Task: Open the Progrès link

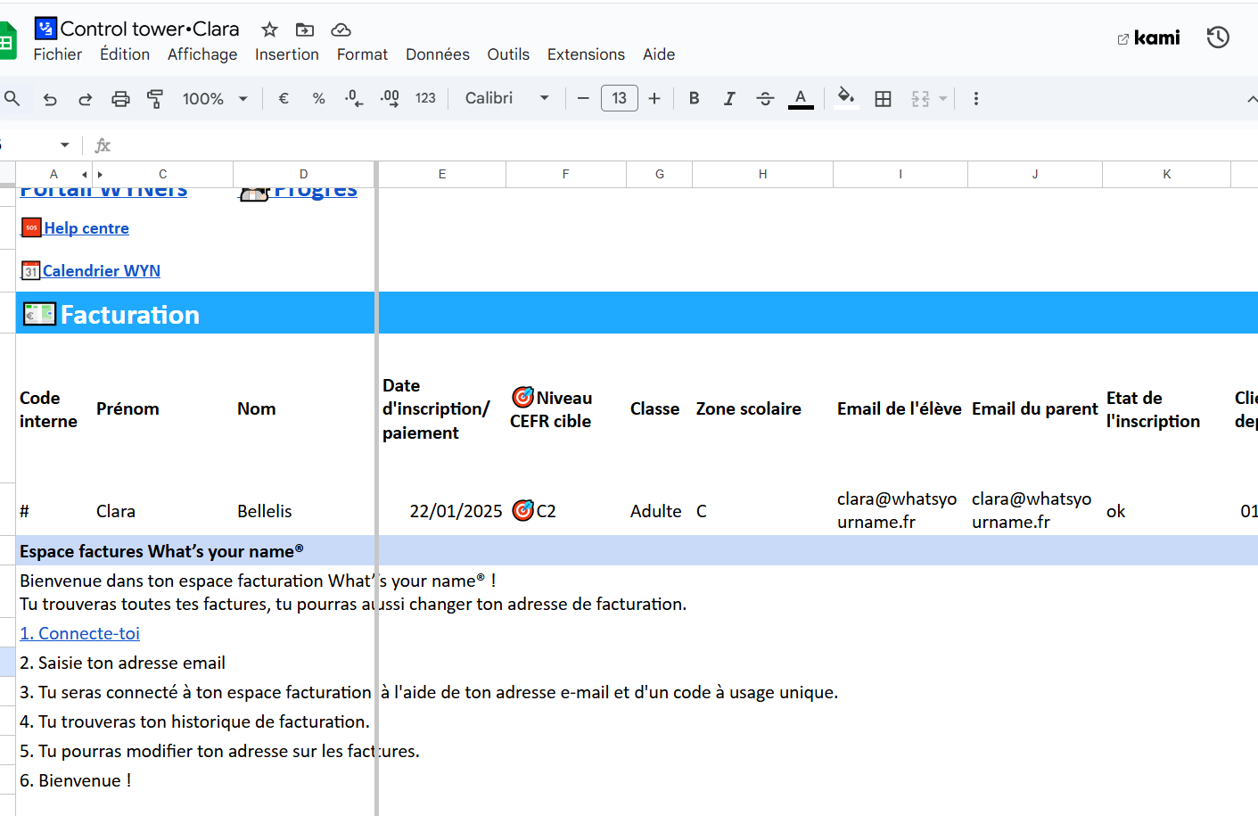Action: [x=316, y=191]
